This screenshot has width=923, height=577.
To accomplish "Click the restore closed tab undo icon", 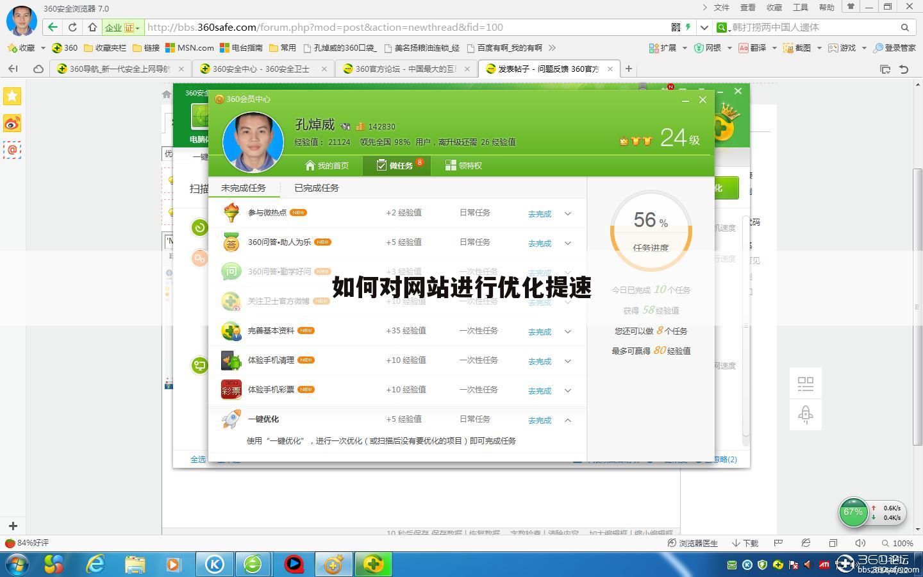I will click(904, 69).
